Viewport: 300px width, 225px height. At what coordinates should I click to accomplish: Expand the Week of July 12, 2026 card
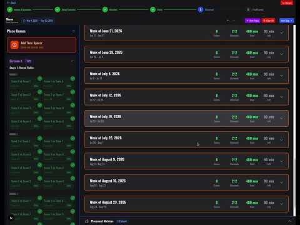click(282, 97)
